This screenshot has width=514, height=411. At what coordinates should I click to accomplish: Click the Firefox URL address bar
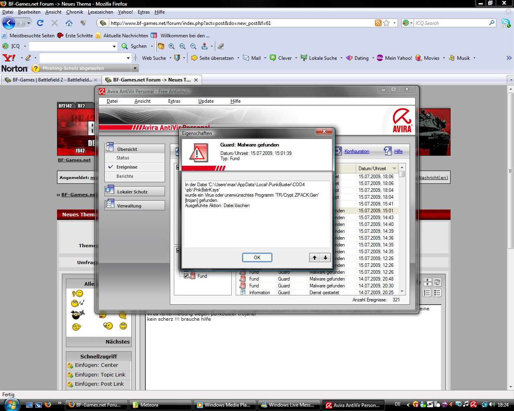[x=241, y=23]
